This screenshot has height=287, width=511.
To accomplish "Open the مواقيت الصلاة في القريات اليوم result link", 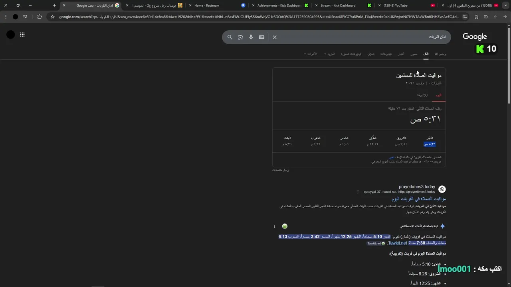I will (418, 199).
